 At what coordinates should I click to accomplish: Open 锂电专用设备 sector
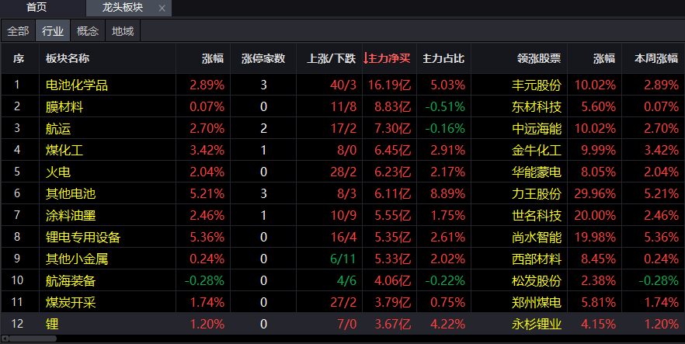point(83,237)
